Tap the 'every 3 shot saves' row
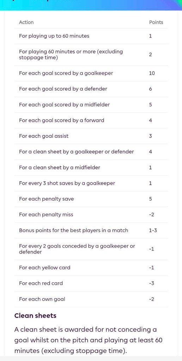 (x=91, y=183)
